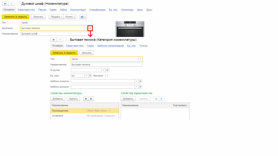
Task: Go forward in Бытовая техника category window
Action: 60,40
